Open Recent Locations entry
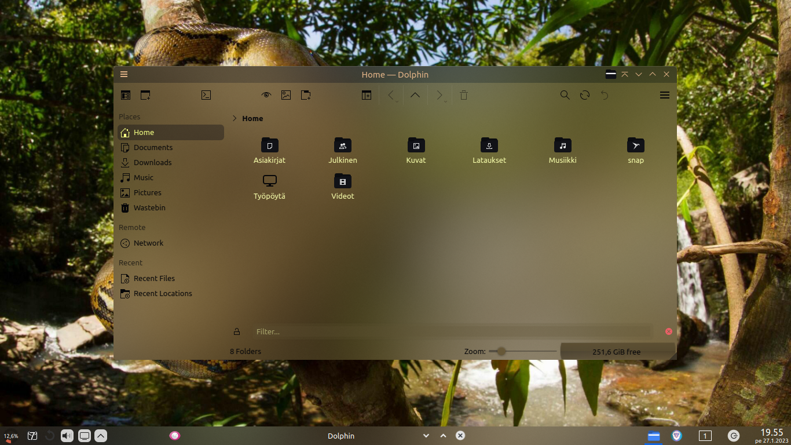This screenshot has height=445, width=791. pyautogui.click(x=171, y=293)
